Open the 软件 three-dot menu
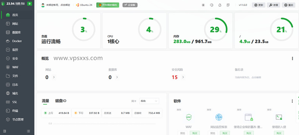This screenshot has width=299, height=135. pyautogui.click(x=292, y=101)
